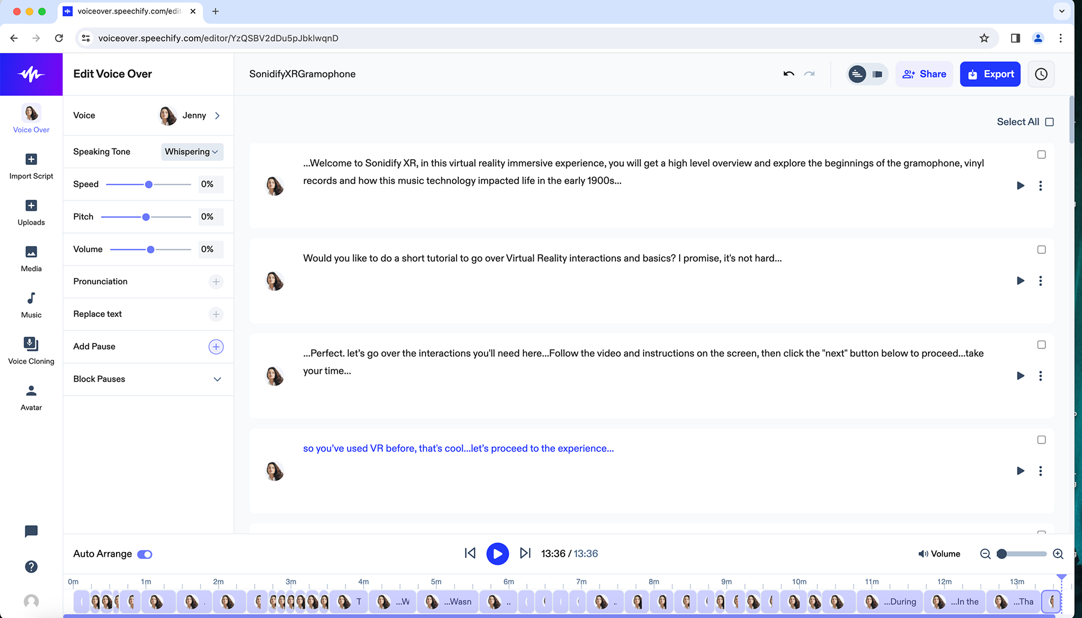Bookmark this page with star icon

(984, 38)
